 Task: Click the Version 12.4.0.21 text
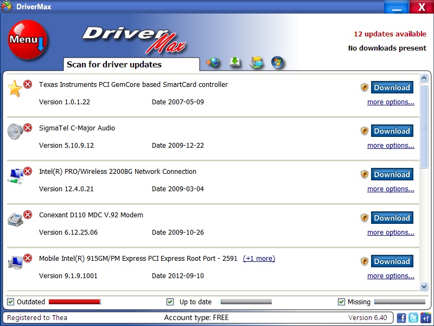pyautogui.click(x=66, y=189)
